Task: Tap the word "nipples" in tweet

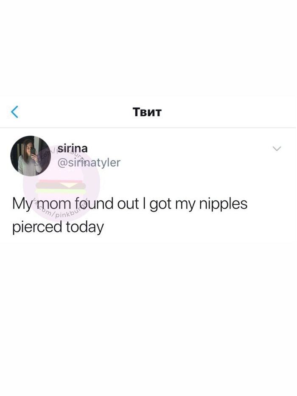Action: (x=223, y=204)
